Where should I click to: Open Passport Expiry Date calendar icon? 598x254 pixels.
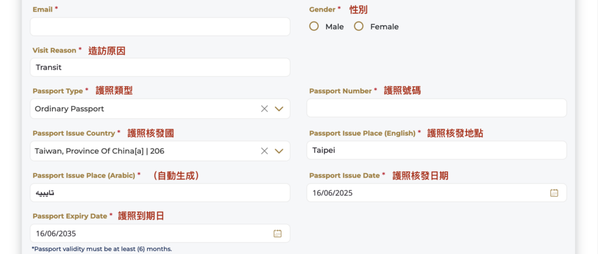point(277,234)
